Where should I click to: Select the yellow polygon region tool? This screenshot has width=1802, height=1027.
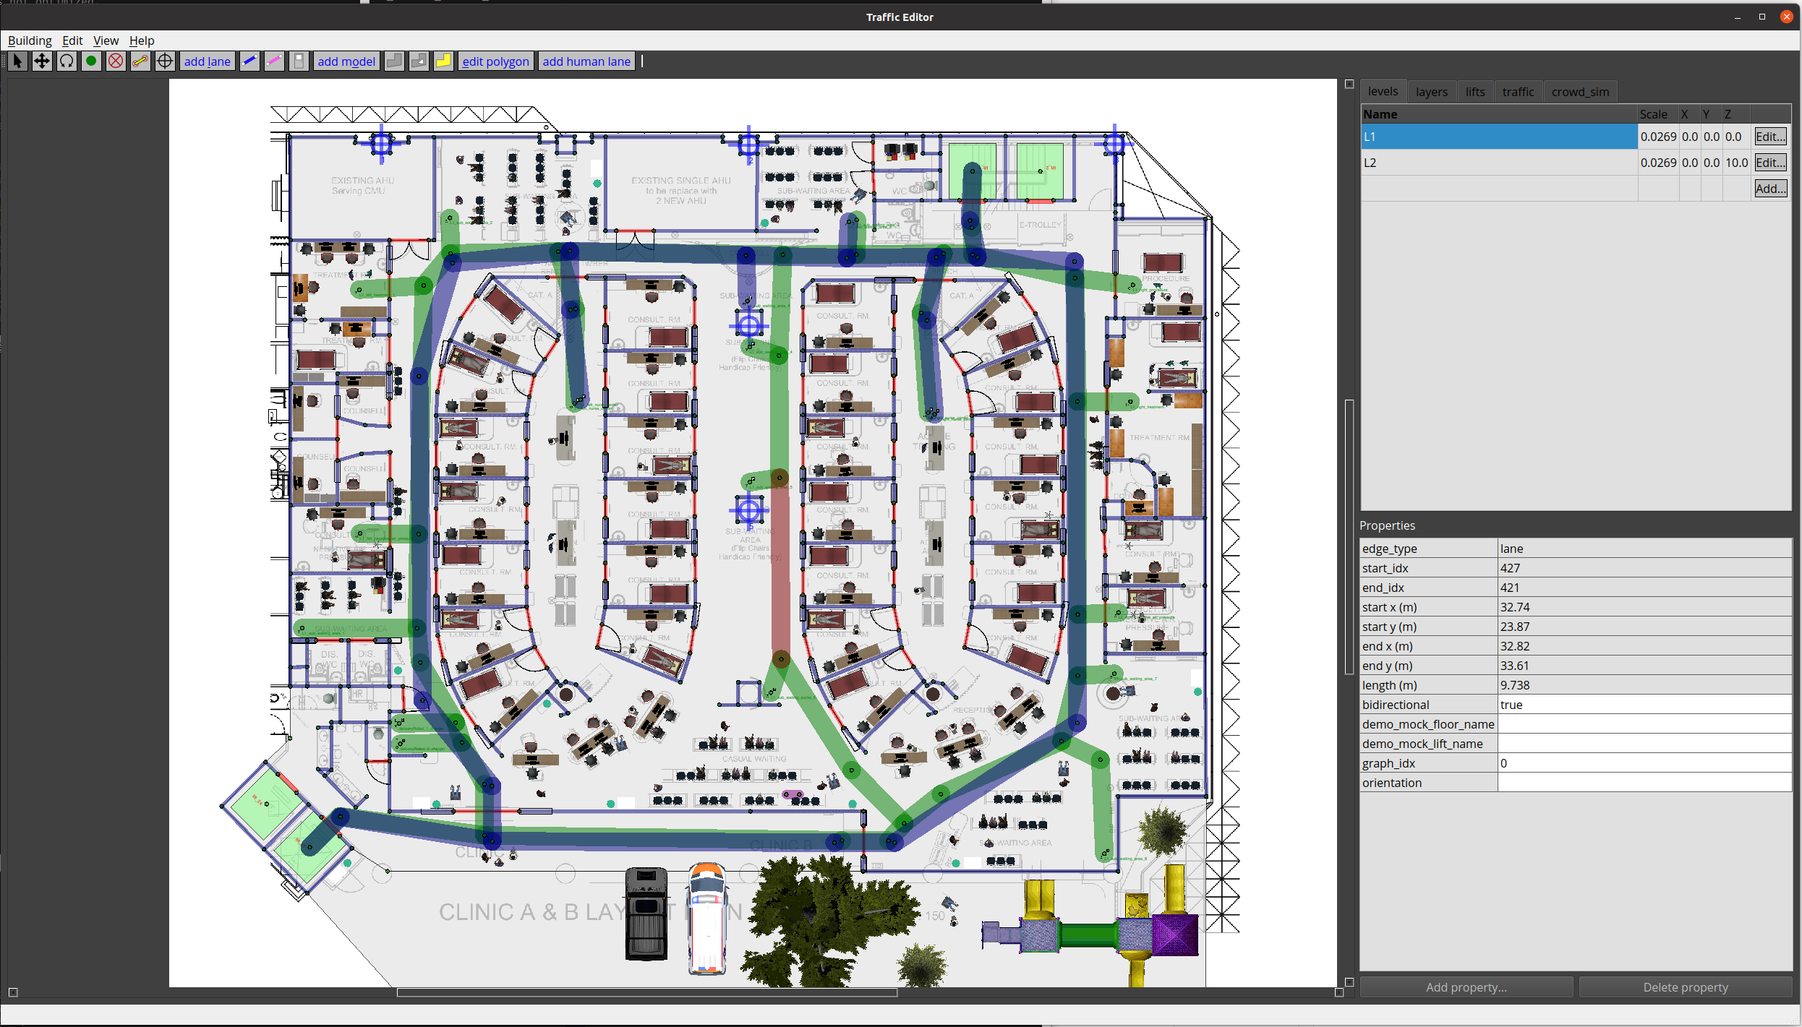443,61
